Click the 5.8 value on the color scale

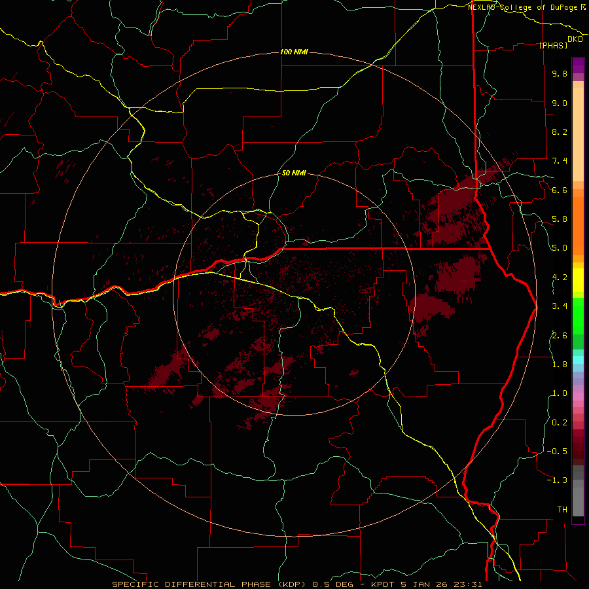point(560,219)
